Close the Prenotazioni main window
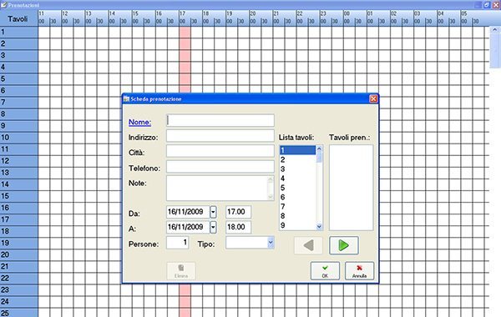The image size is (501, 317). pos(496,5)
